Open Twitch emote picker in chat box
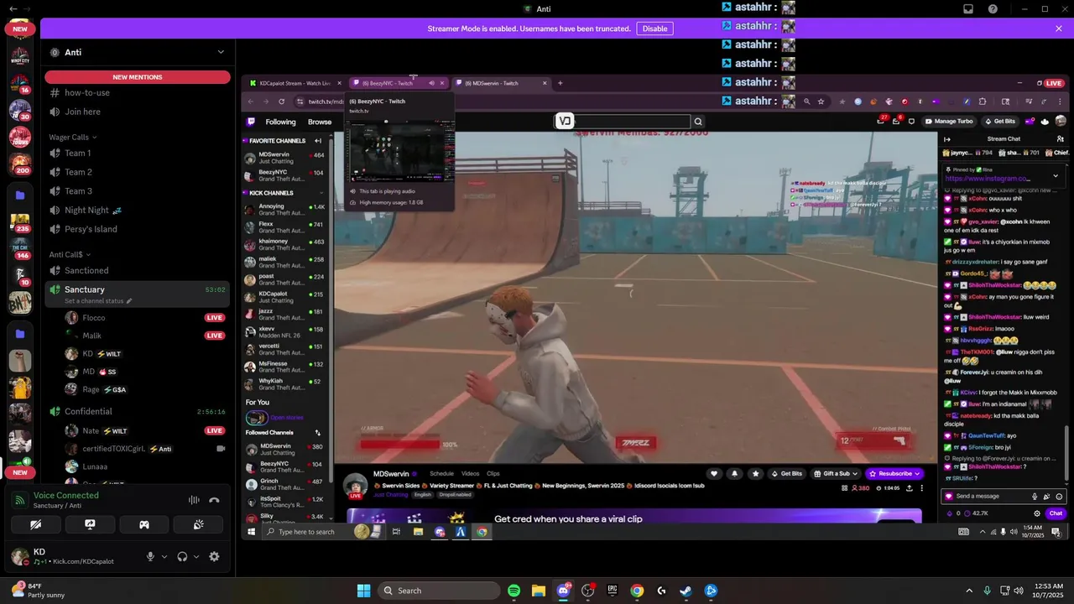 1059,496
